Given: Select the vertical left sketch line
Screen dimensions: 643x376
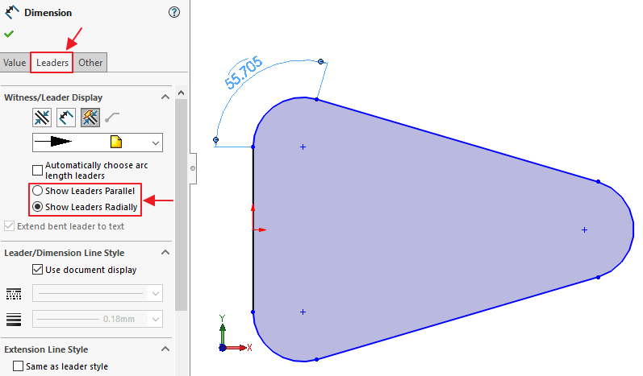Looking at the screenshot, I should pos(253,229).
